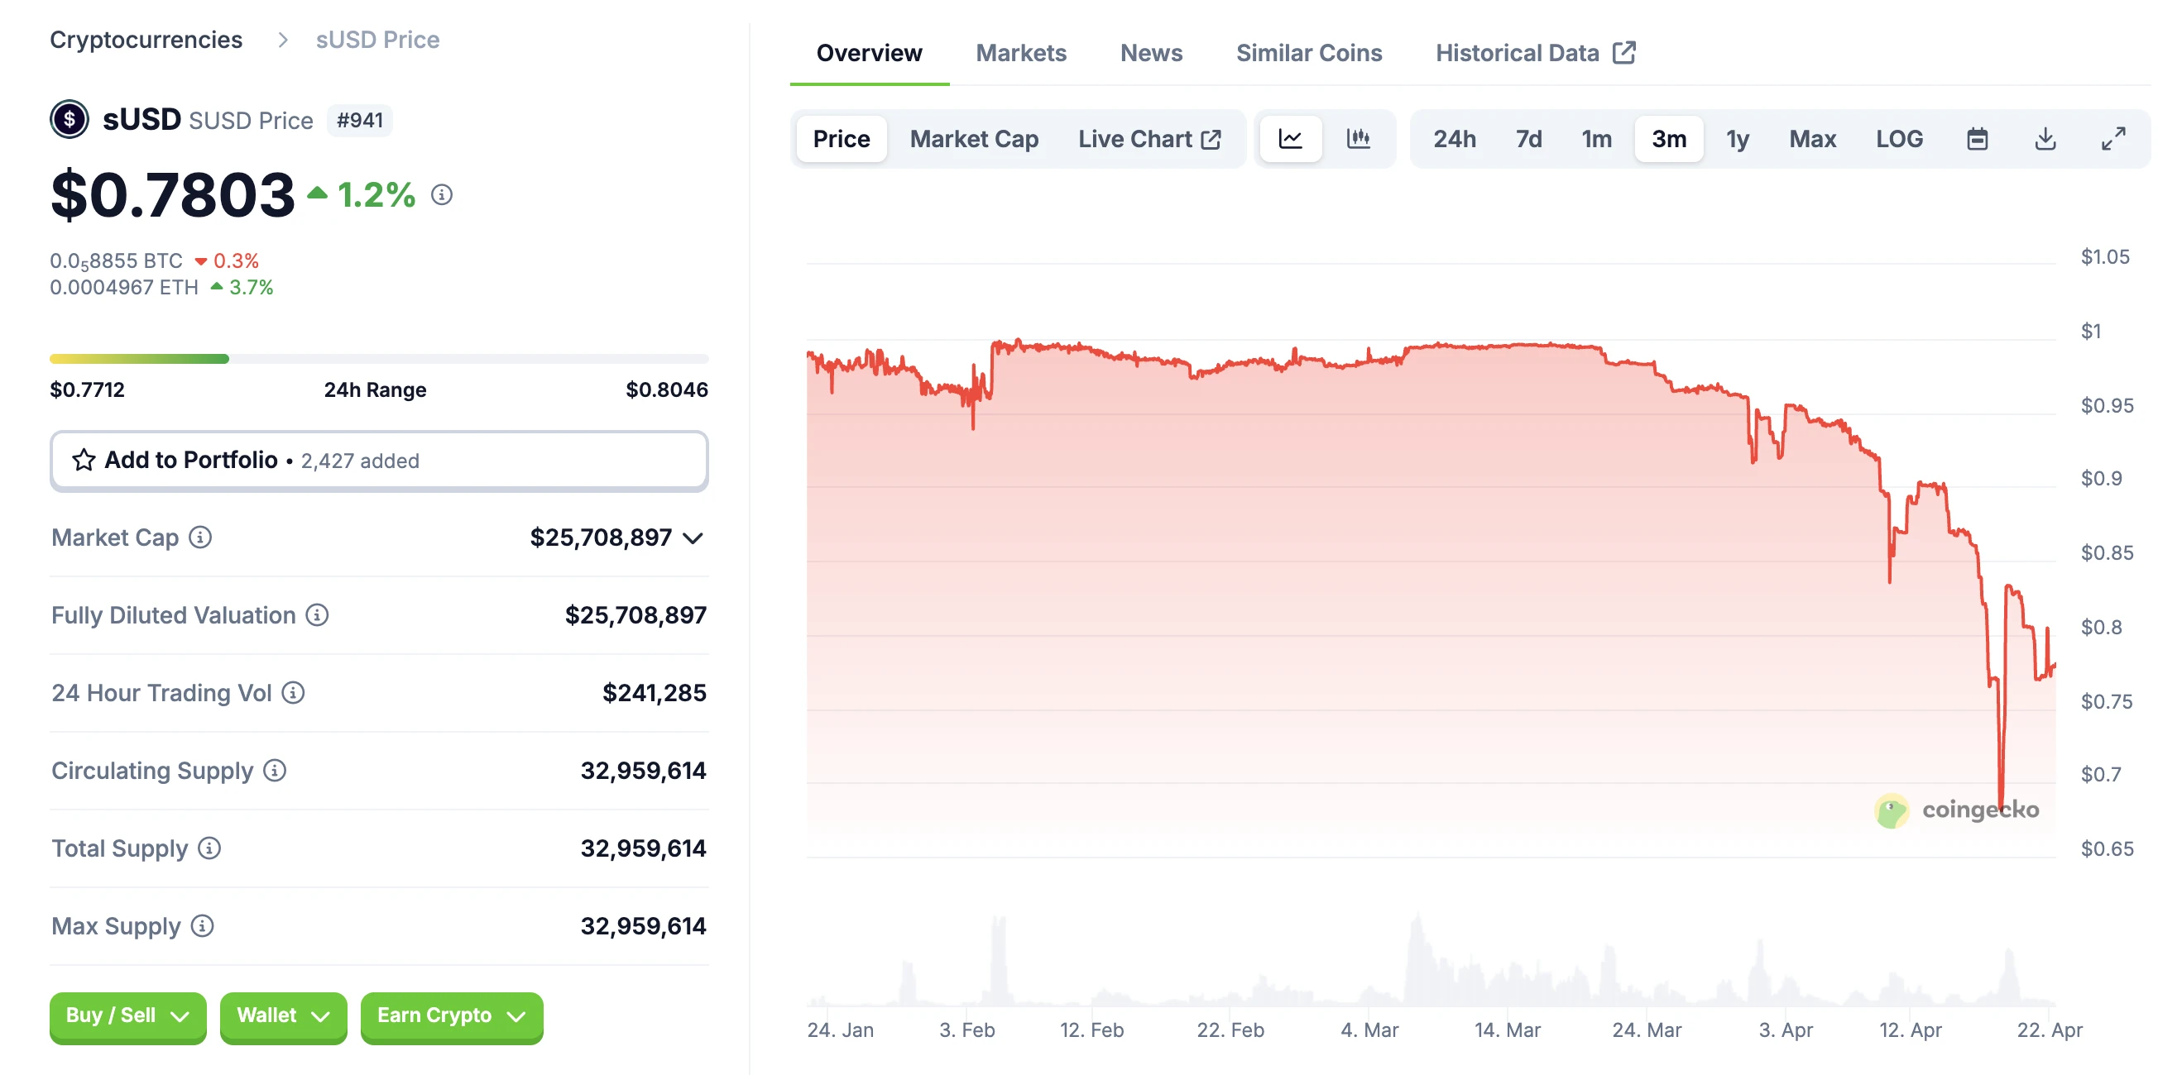Switch chart to Market Cap view
This screenshot has width=2158, height=1075.
click(973, 139)
